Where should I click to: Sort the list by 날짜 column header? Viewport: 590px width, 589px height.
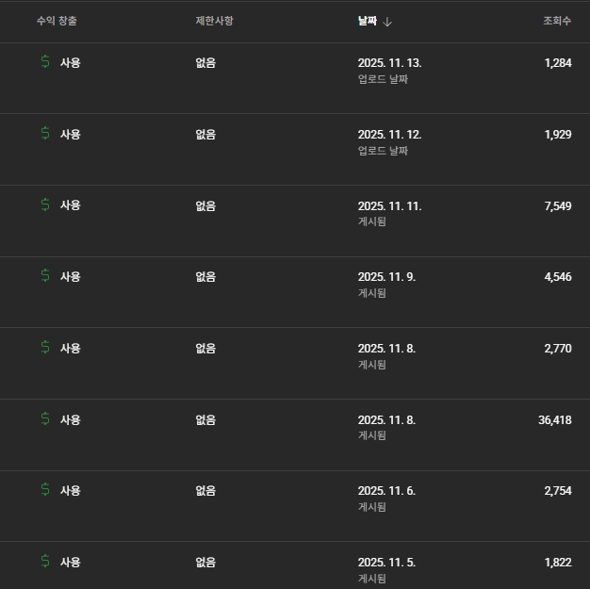click(368, 22)
